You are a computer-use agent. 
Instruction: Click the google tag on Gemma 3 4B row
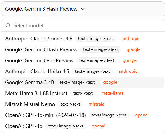click(110, 82)
